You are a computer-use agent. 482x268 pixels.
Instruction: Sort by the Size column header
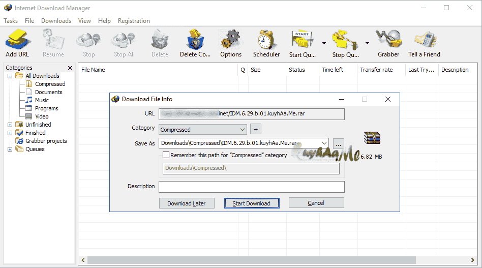point(267,70)
